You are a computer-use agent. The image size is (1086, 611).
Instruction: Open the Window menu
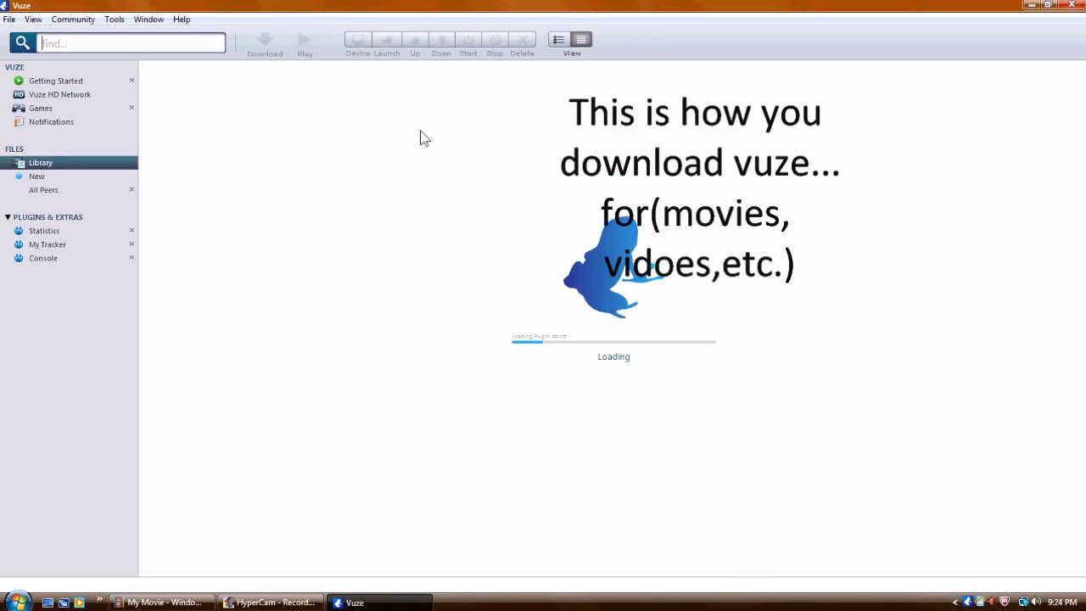(x=148, y=19)
